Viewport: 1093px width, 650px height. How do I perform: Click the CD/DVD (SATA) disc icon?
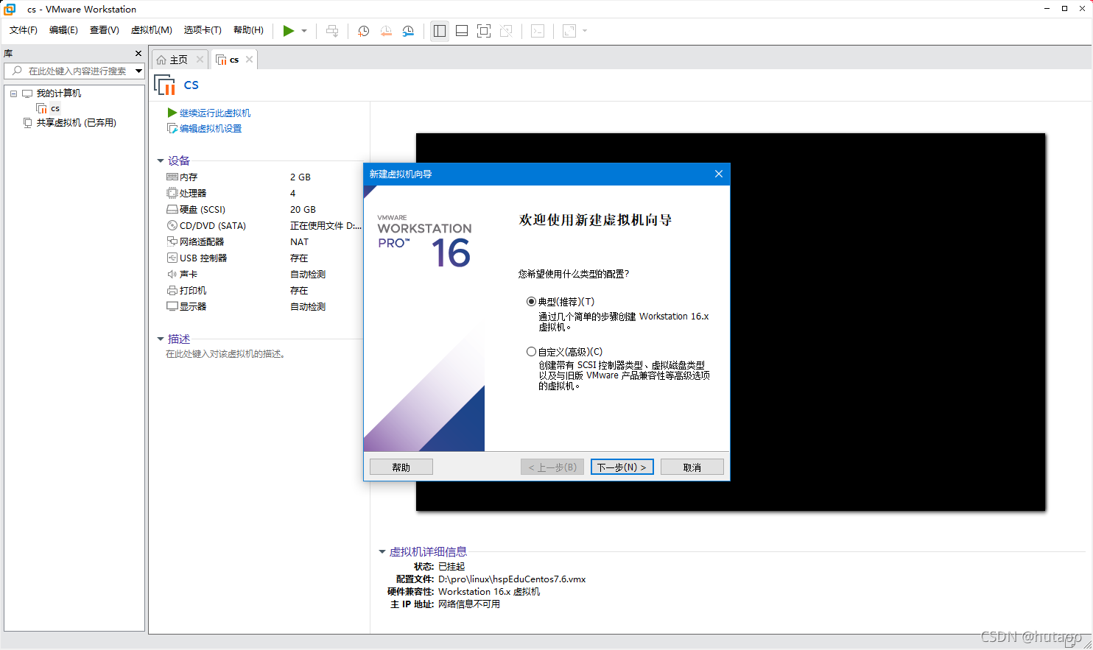click(172, 225)
